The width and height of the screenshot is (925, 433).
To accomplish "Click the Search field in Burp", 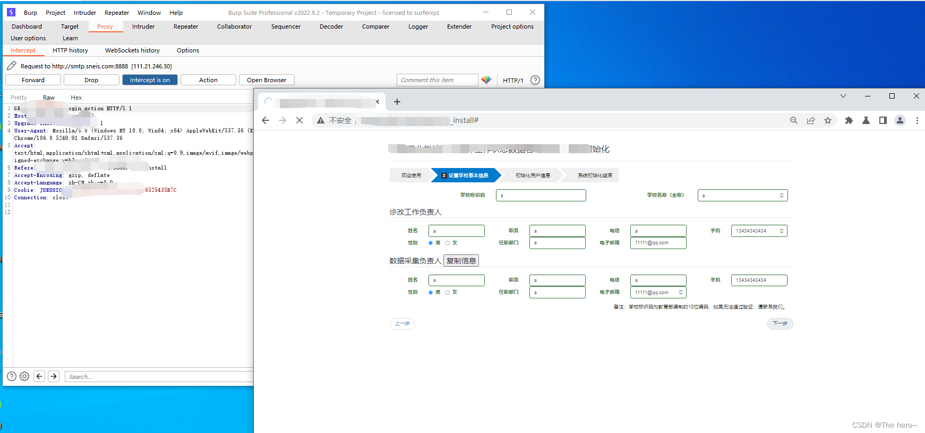I will click(x=159, y=377).
